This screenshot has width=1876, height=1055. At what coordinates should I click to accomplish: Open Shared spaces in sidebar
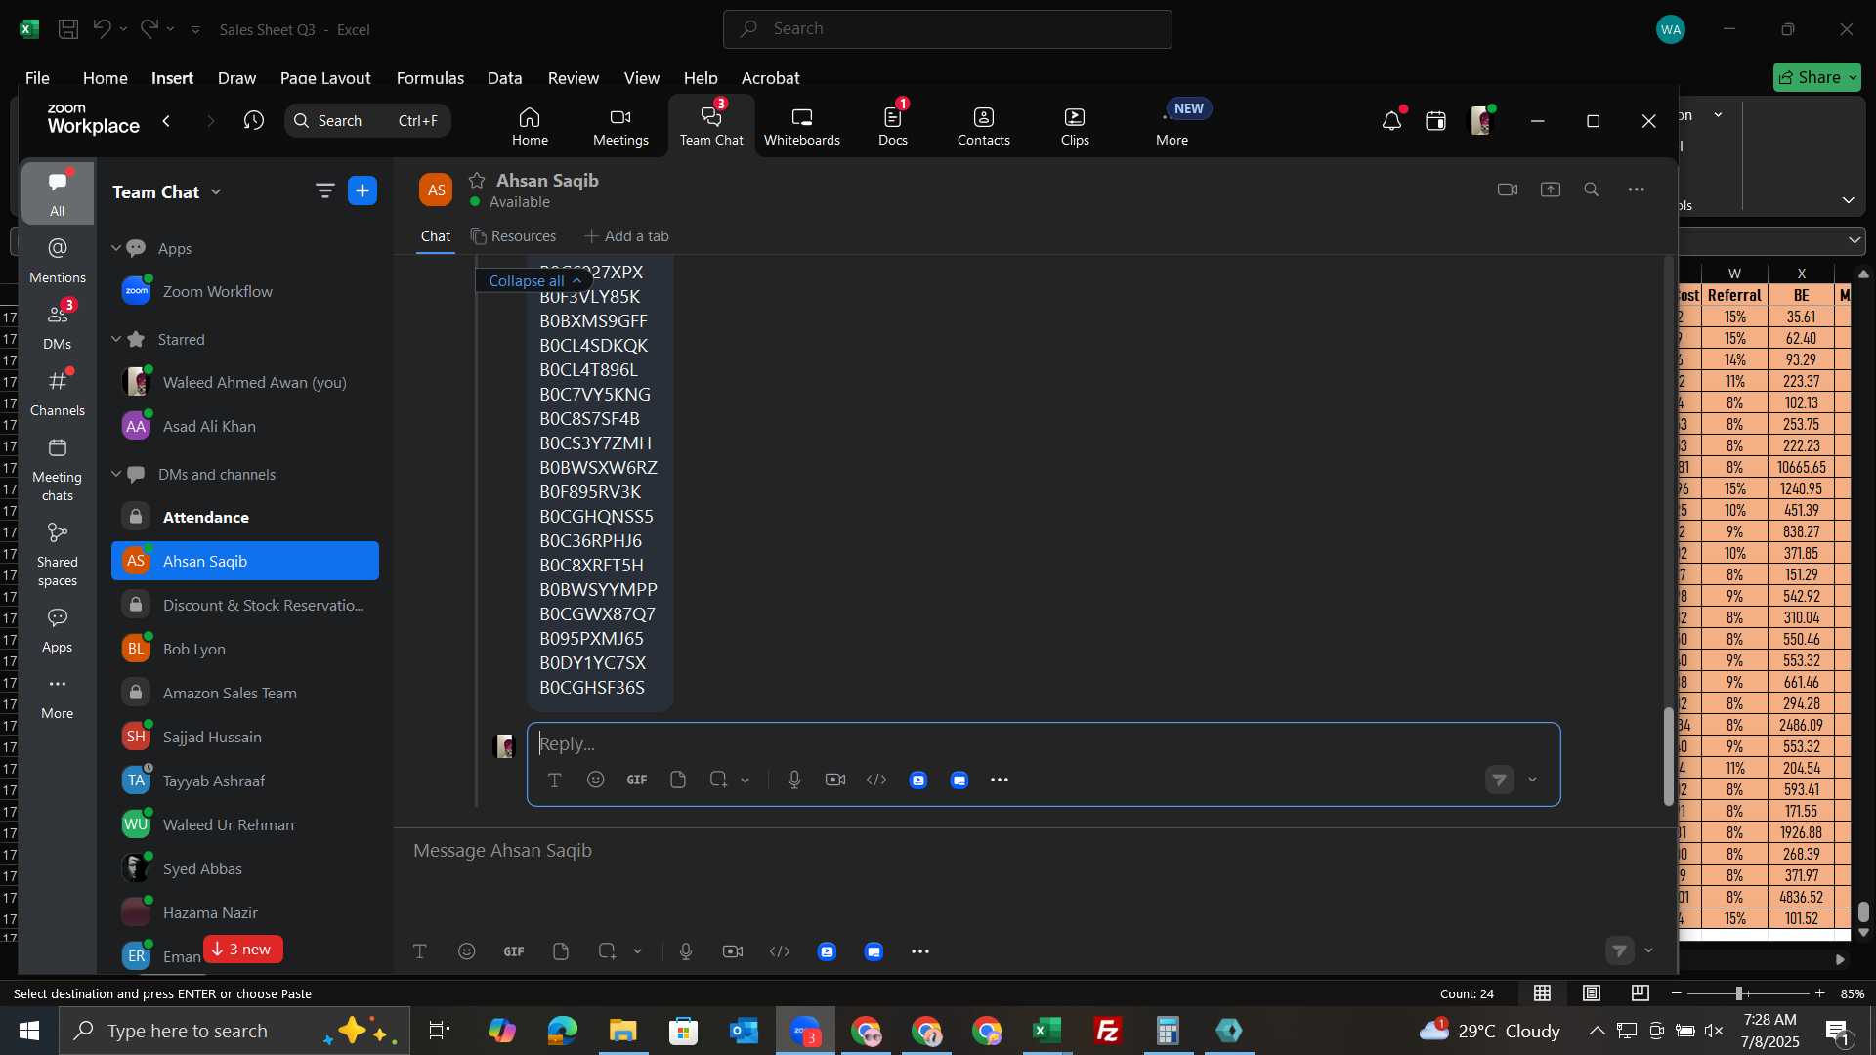[58, 554]
